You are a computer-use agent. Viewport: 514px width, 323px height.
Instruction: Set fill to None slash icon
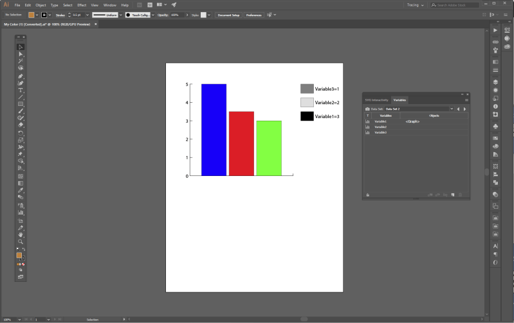23,265
